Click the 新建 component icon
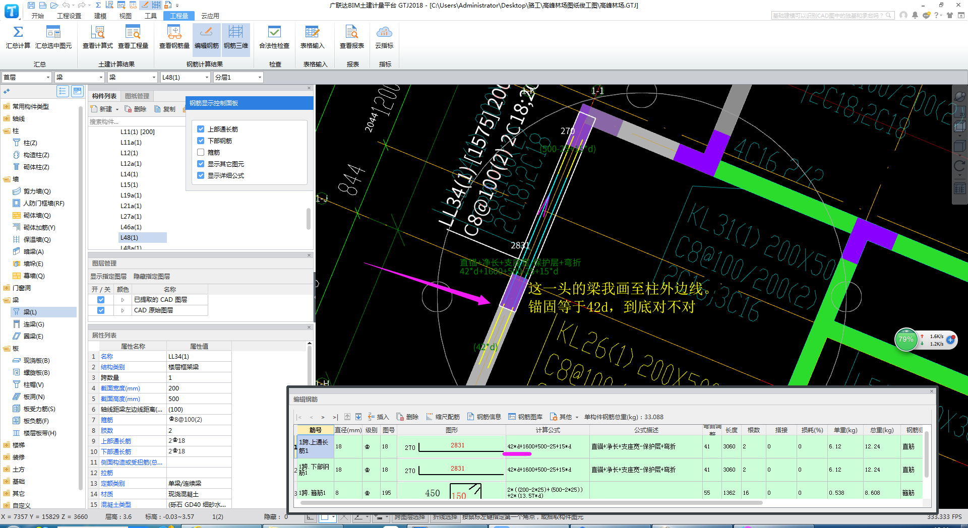The height and width of the screenshot is (528, 968). (94, 109)
